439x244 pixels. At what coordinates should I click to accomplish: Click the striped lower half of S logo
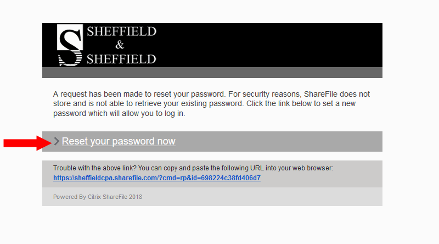[70, 58]
